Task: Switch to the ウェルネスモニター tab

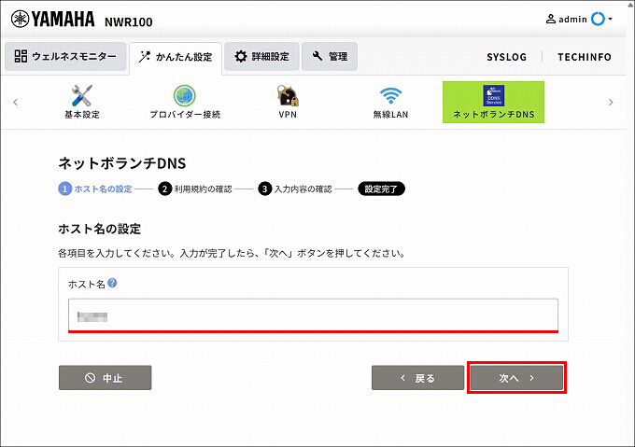Action: click(65, 56)
